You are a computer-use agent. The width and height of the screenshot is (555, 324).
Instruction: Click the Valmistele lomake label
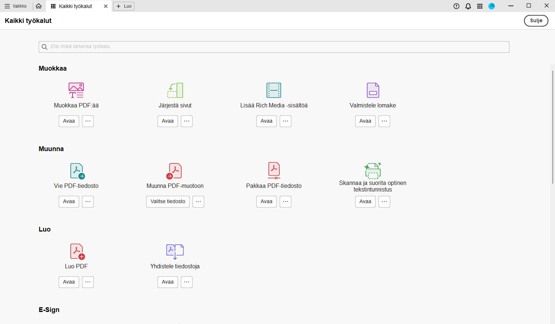coord(373,106)
